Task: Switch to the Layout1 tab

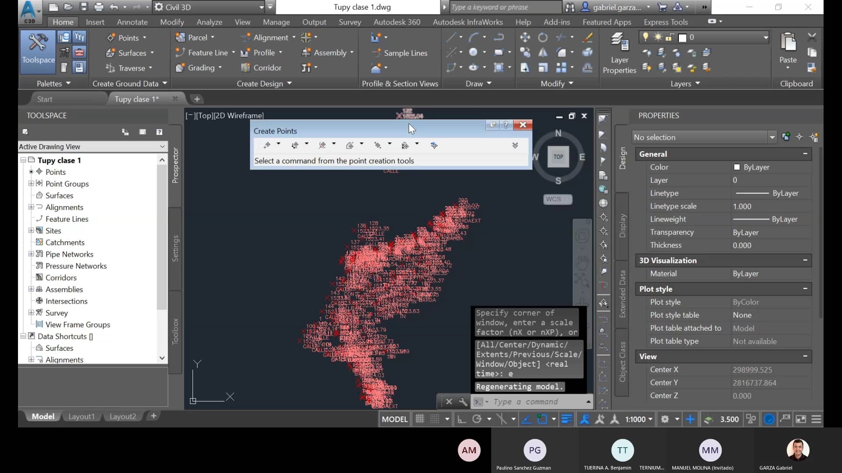Action: (81, 416)
